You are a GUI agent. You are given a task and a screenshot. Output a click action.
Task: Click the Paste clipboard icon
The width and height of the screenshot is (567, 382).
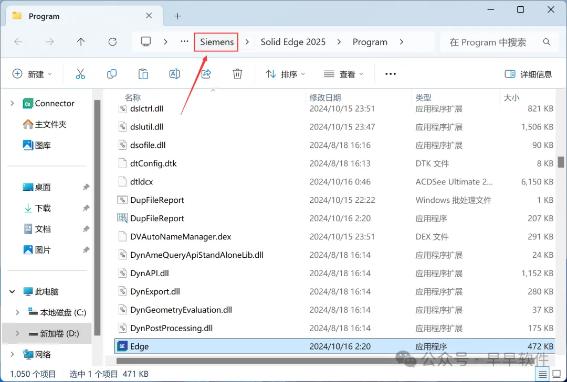tap(143, 74)
